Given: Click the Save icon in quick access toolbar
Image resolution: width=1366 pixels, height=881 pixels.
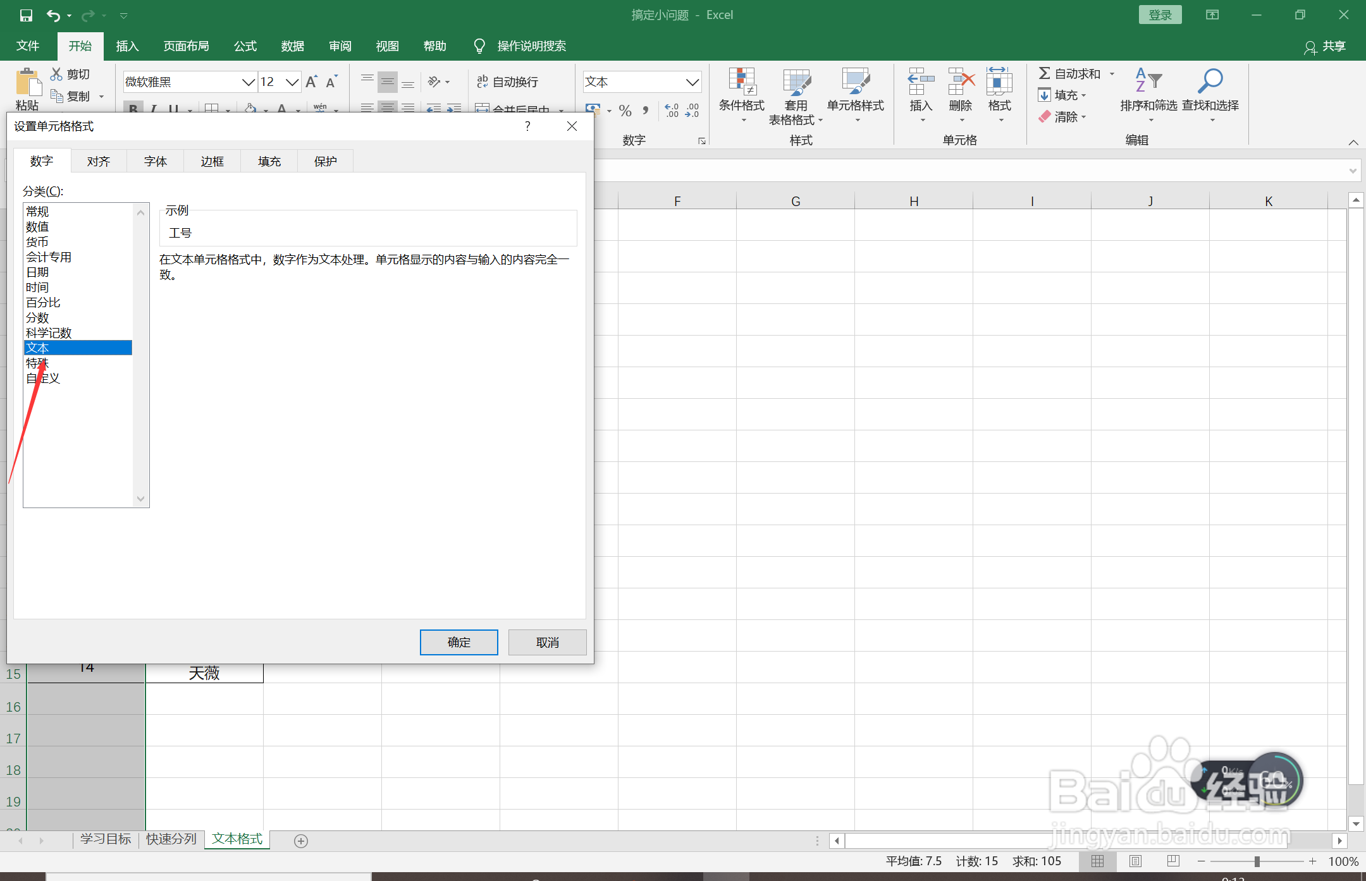Looking at the screenshot, I should (26, 15).
